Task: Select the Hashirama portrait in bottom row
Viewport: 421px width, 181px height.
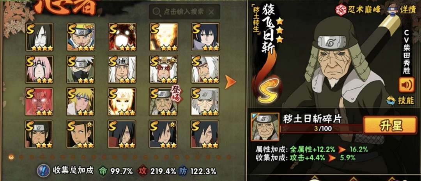Action: point(81,134)
